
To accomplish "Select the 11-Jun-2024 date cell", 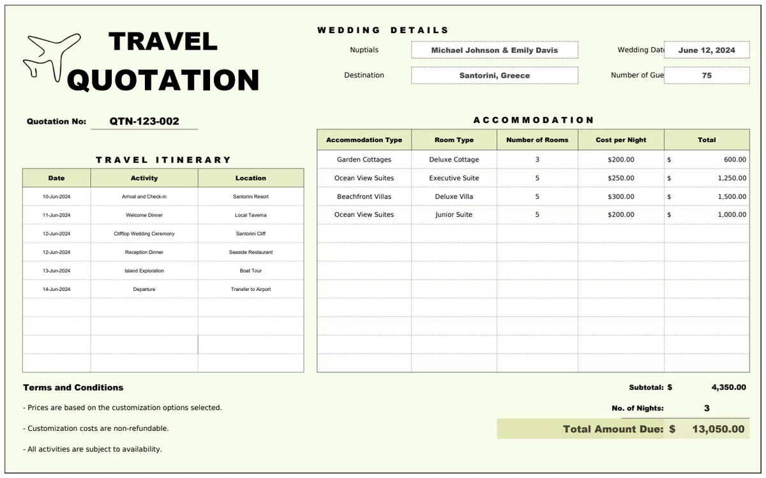I will 56,215.
